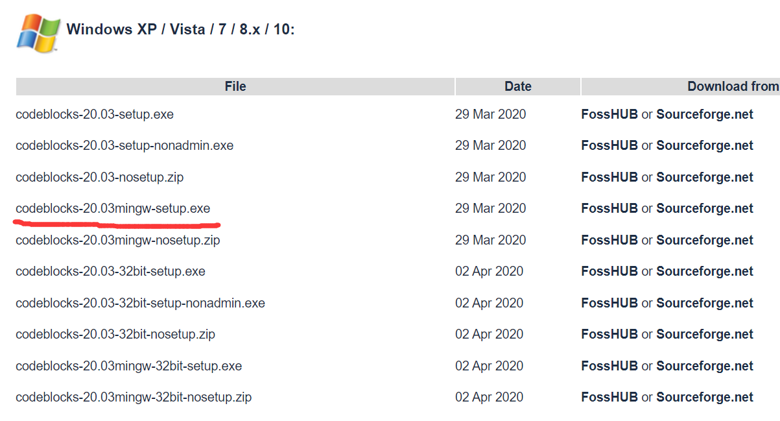Click the File column header
The image size is (780, 421).
235,86
